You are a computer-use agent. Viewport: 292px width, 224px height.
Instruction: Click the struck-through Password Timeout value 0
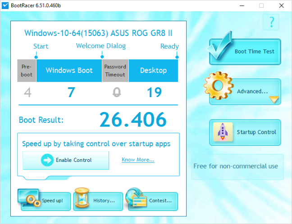pos(117,92)
